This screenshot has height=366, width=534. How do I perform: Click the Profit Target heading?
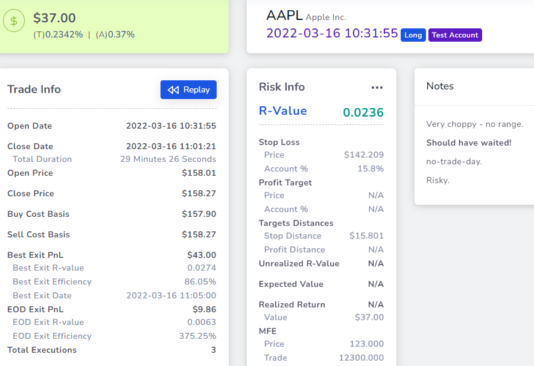285,182
